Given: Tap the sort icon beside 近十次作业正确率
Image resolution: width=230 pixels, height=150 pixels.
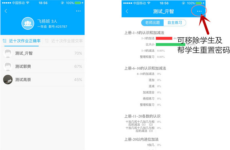Looking at the screenshot, I should point(5,41).
